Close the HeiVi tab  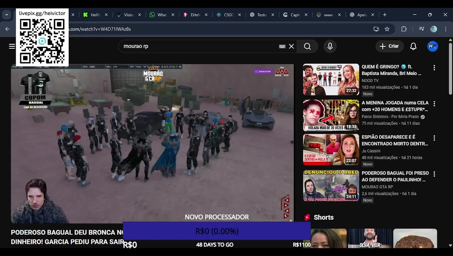106,15
